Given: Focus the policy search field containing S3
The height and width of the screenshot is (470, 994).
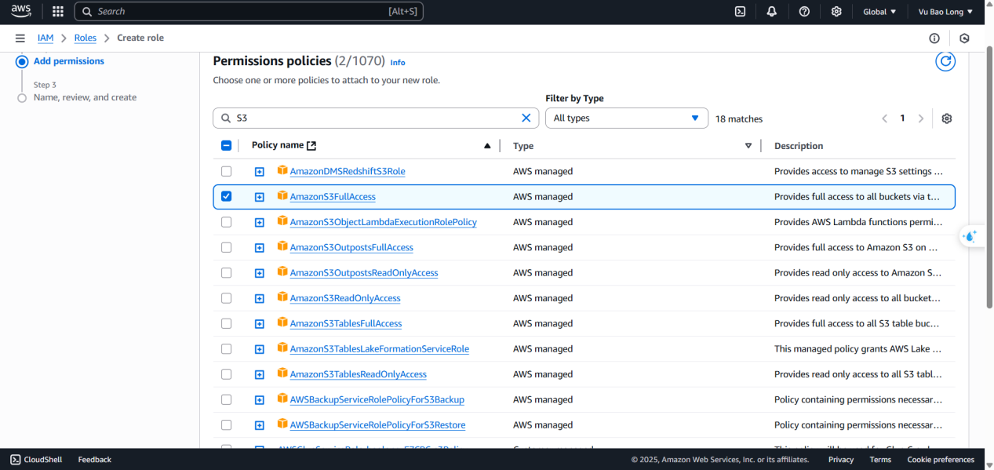Looking at the screenshot, I should tap(376, 118).
